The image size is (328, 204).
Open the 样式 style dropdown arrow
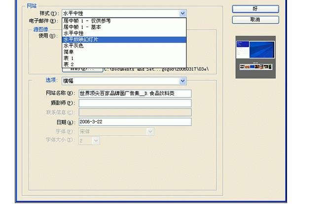coord(182,14)
